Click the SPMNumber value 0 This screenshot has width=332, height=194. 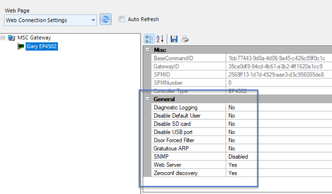pyautogui.click(x=230, y=83)
